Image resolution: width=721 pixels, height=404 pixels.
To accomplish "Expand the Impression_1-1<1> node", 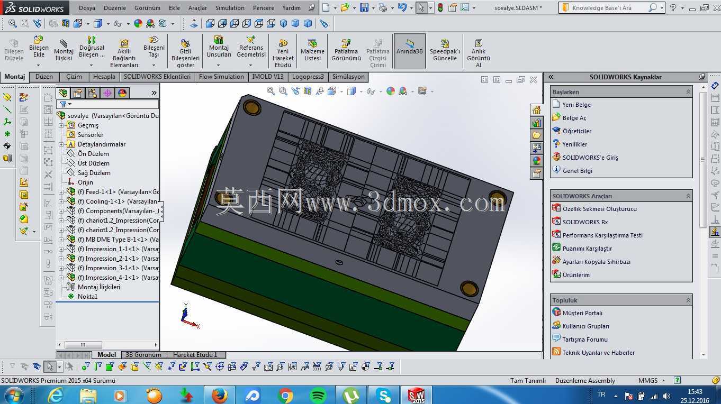I will click(61, 249).
